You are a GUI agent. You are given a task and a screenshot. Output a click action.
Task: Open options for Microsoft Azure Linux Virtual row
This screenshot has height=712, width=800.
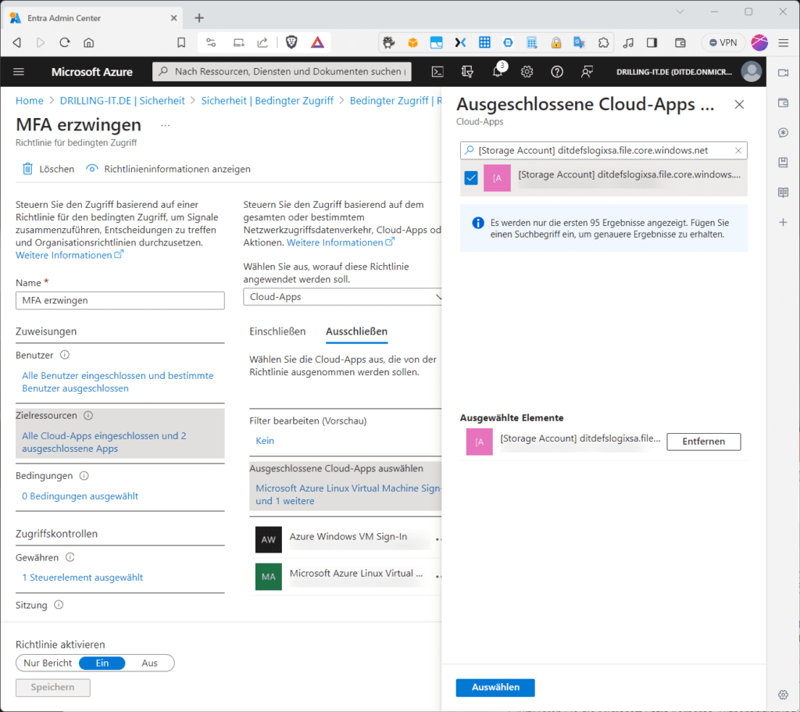438,577
